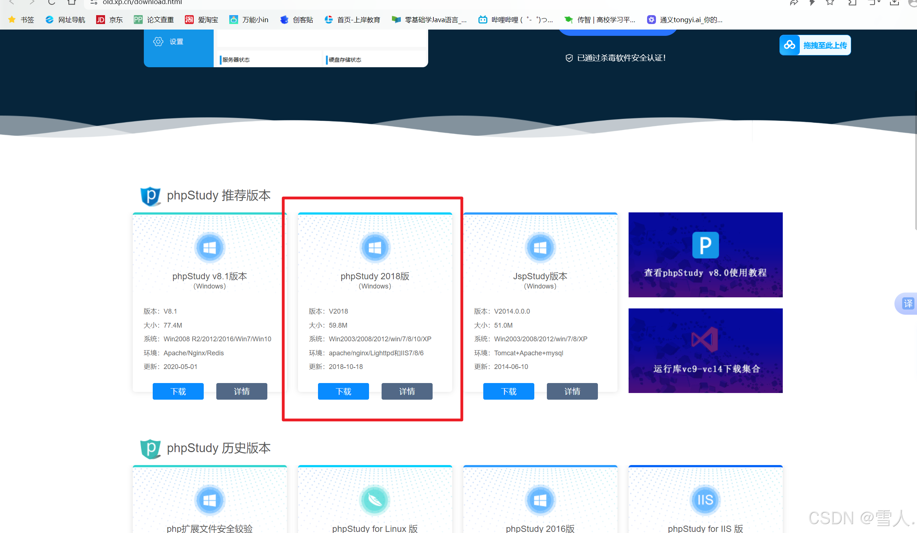Click the browser reload button

click(51, 2)
